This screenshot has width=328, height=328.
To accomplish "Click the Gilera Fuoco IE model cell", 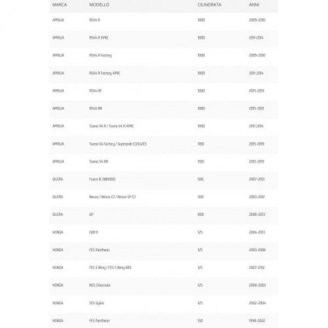I will (102, 179).
